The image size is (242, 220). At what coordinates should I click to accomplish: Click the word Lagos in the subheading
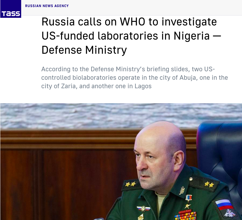pos(143,86)
